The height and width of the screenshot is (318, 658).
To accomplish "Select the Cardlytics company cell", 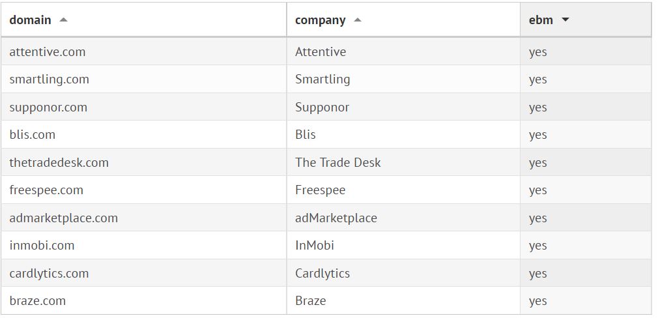I will (x=322, y=274).
